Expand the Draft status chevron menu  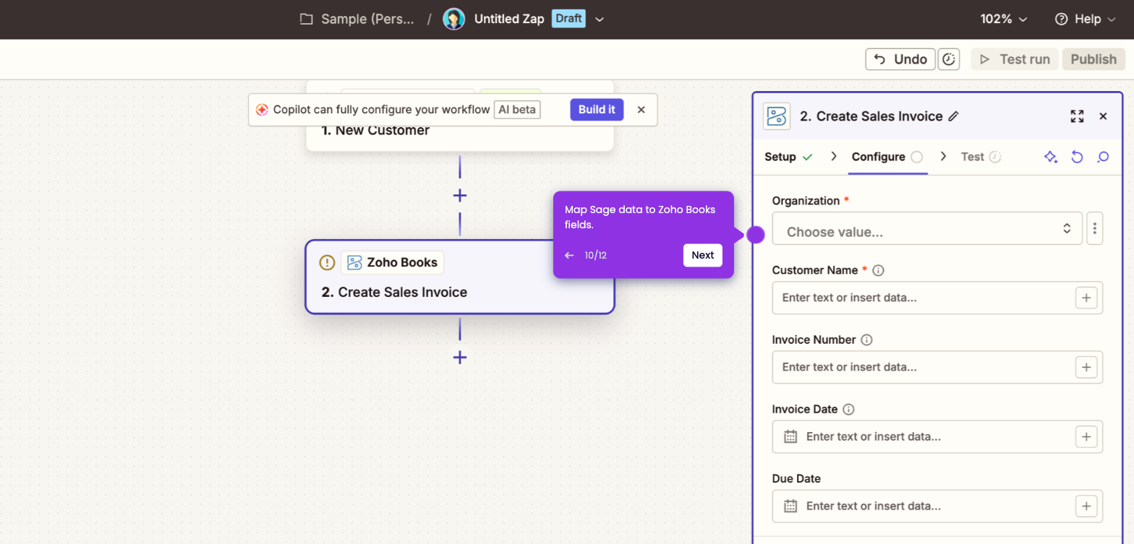tap(599, 20)
